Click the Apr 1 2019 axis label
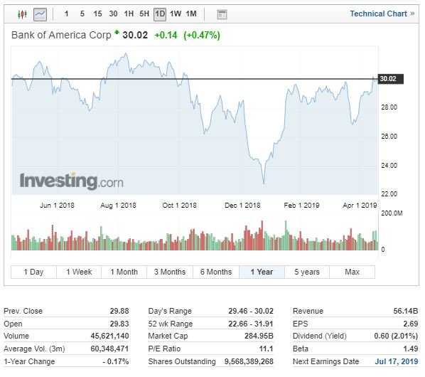Viewport: 425px width, 377px height. (360, 206)
